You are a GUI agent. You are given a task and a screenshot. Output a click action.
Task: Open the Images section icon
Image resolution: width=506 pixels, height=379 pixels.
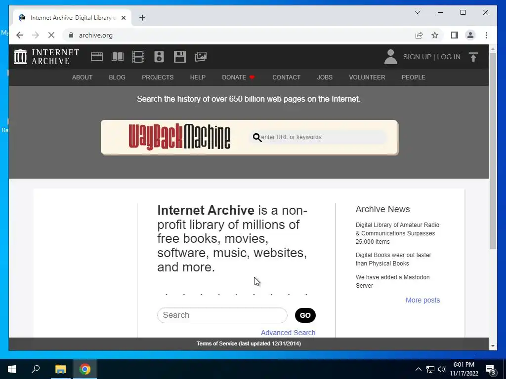pyautogui.click(x=201, y=57)
